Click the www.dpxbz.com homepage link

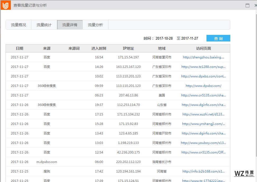203,86
